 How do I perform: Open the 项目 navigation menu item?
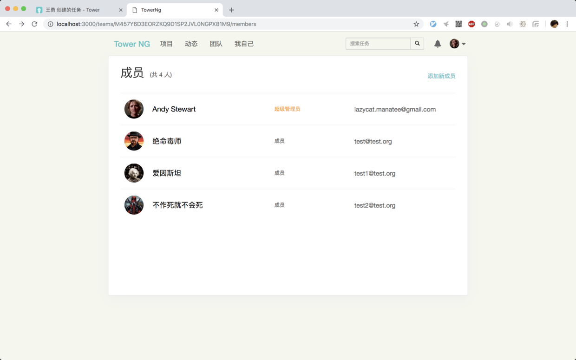tap(166, 44)
